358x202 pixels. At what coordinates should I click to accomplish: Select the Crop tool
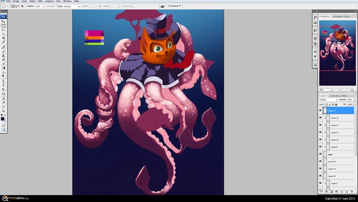click(4, 38)
